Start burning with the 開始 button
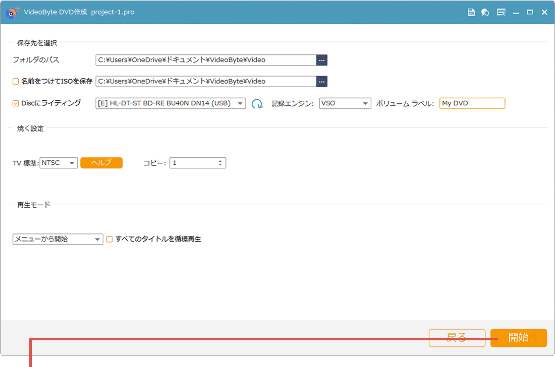555x367 pixels. click(x=519, y=338)
